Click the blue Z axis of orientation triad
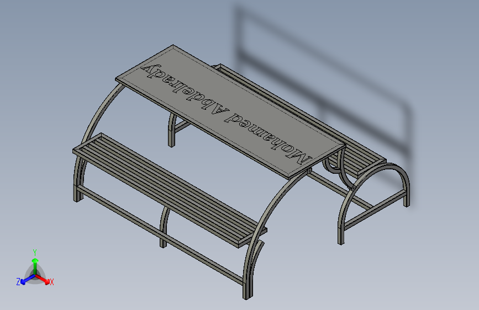This screenshot has width=479, height=310. [x=25, y=280]
